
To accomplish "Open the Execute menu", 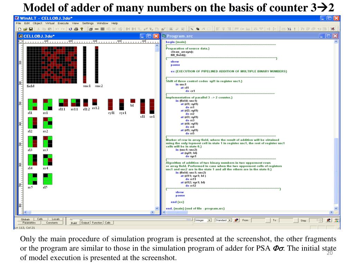I will click(63, 23).
